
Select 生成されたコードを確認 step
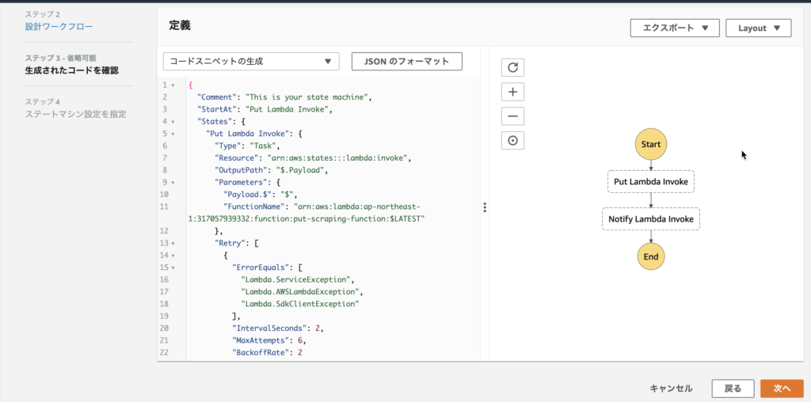(71, 70)
